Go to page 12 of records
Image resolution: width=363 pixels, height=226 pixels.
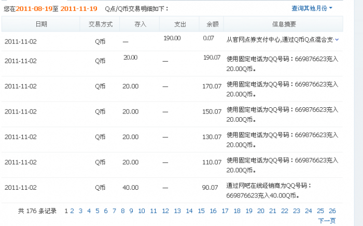165,211
